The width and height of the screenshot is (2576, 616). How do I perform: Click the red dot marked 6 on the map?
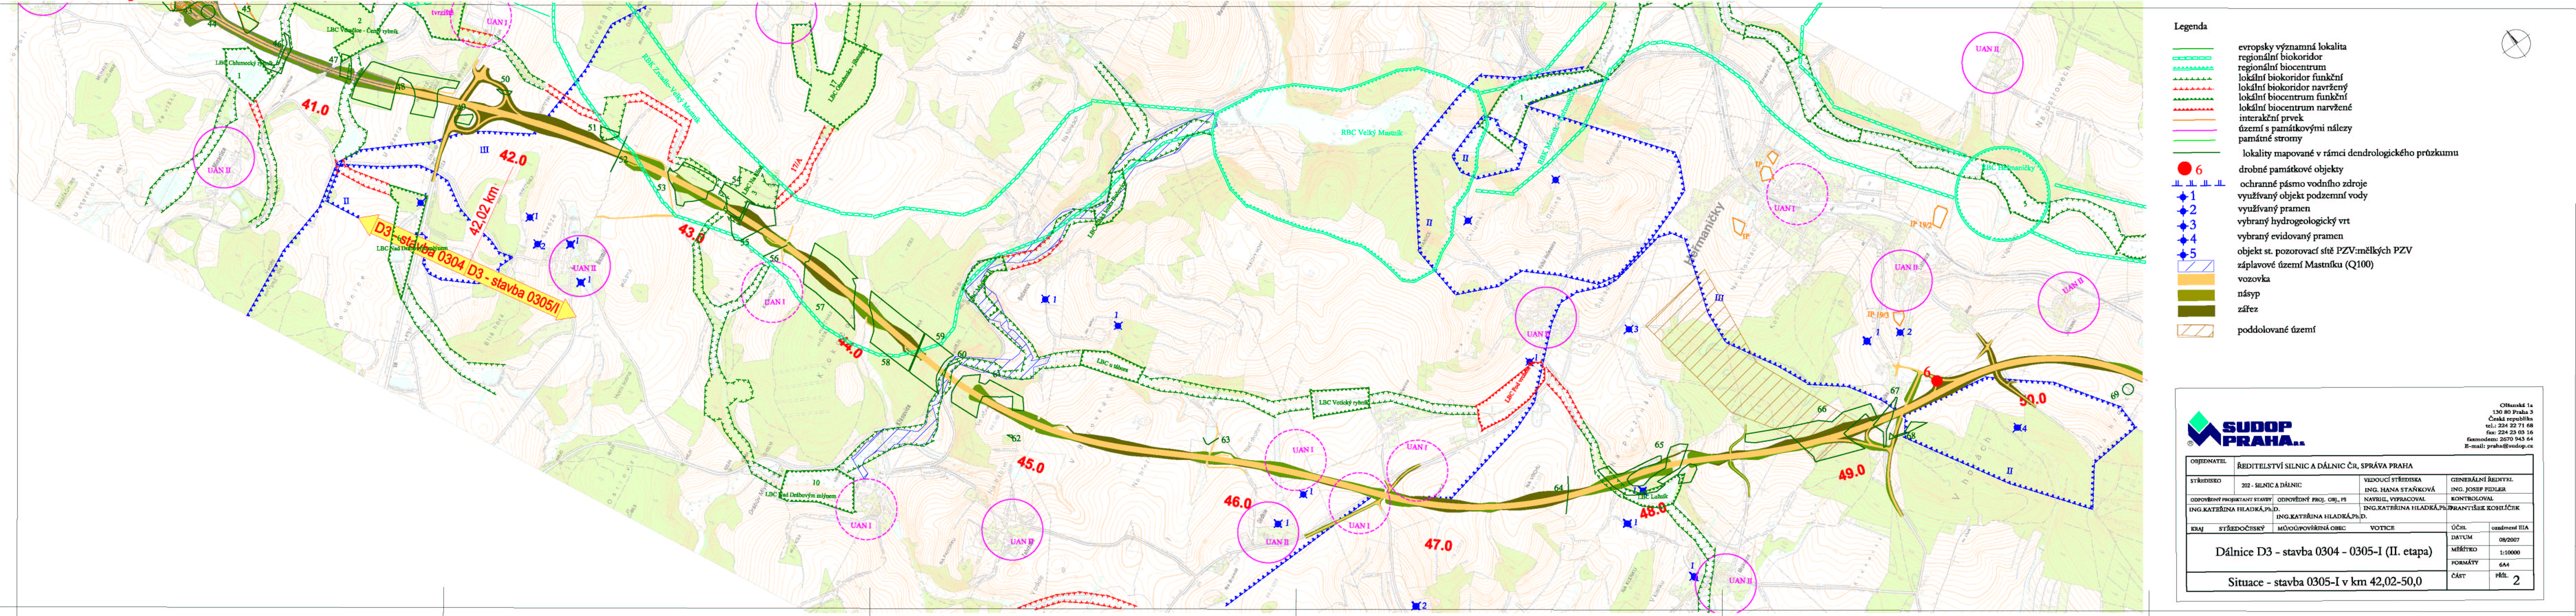[1937, 381]
